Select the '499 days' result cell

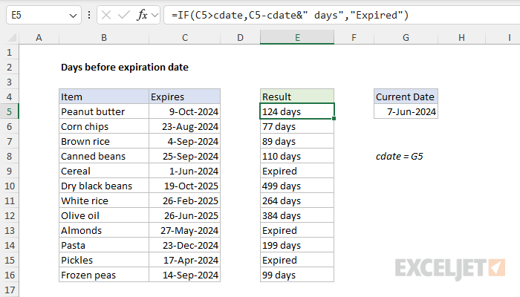pyautogui.click(x=297, y=186)
